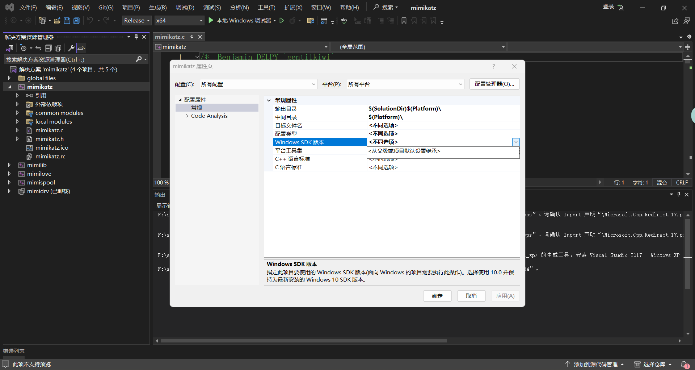Click the output panel horizontal scrollbar
Image resolution: width=695 pixels, height=370 pixels.
(x=304, y=341)
